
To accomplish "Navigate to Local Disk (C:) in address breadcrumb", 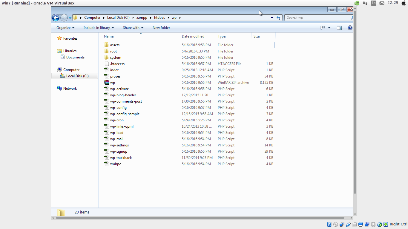I will [118, 18].
